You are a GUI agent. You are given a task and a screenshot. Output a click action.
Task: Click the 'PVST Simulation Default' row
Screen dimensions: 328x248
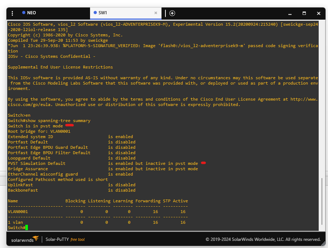[x=103, y=163]
